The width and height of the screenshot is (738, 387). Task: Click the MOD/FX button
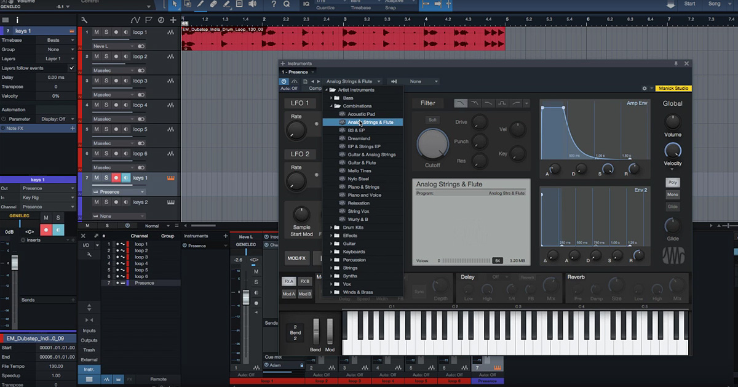[297, 258]
